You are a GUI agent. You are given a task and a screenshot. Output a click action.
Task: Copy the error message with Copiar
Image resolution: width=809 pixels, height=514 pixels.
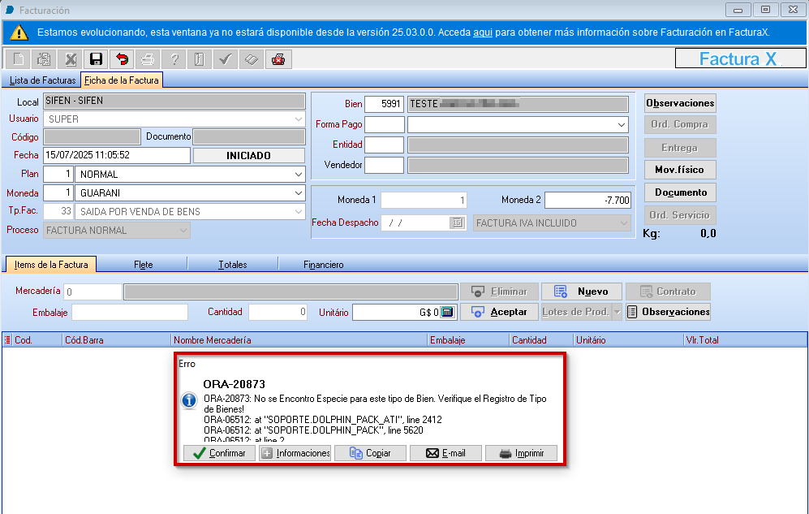pyautogui.click(x=371, y=453)
